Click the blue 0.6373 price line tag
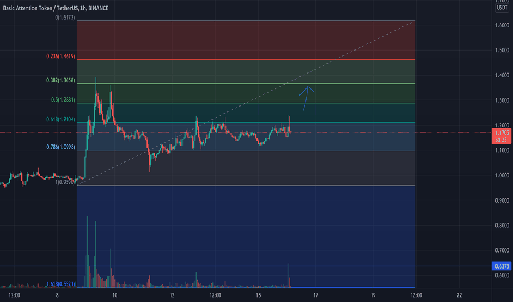Viewport: 513px width, 302px height. click(501, 266)
